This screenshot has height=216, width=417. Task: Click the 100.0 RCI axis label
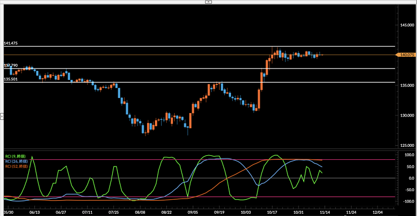click(x=409, y=155)
